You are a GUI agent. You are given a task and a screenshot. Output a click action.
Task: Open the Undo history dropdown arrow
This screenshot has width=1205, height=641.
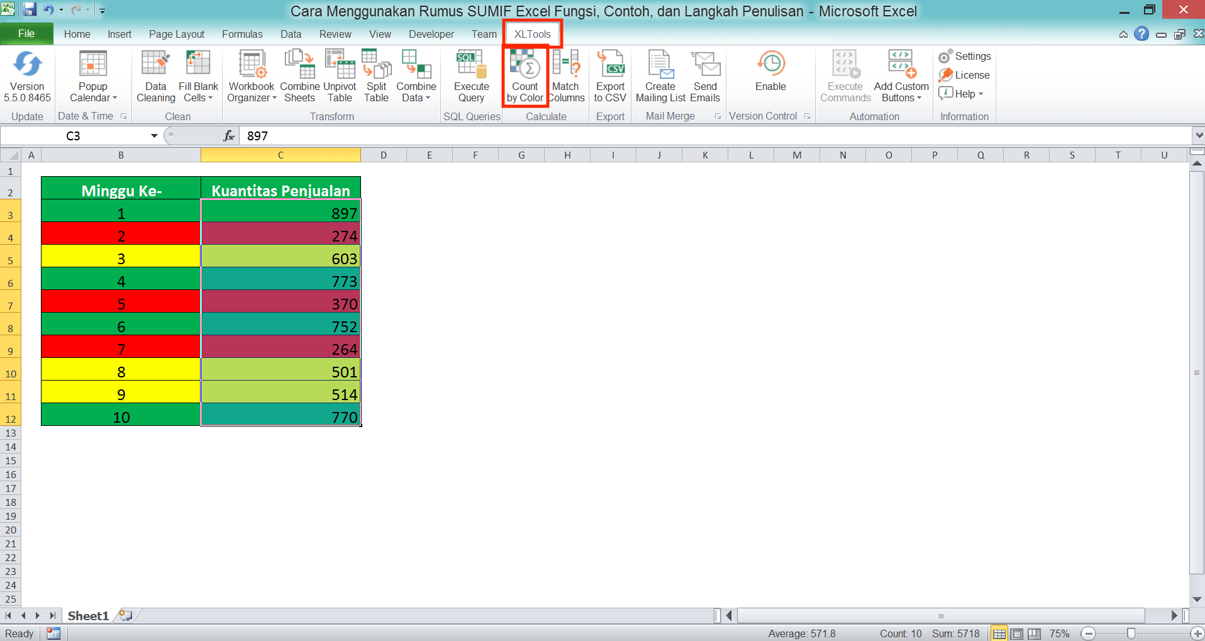[x=61, y=10]
